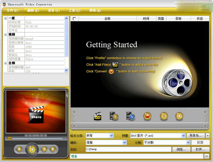Click the 目标 column header

pos(178,18)
